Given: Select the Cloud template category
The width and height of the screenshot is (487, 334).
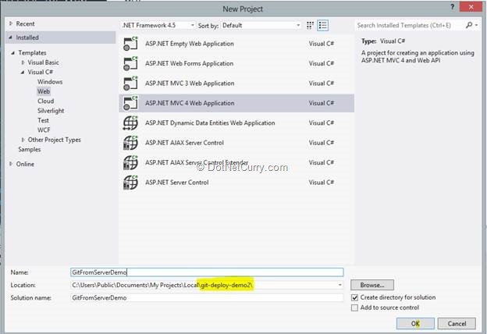Looking at the screenshot, I should coord(45,101).
